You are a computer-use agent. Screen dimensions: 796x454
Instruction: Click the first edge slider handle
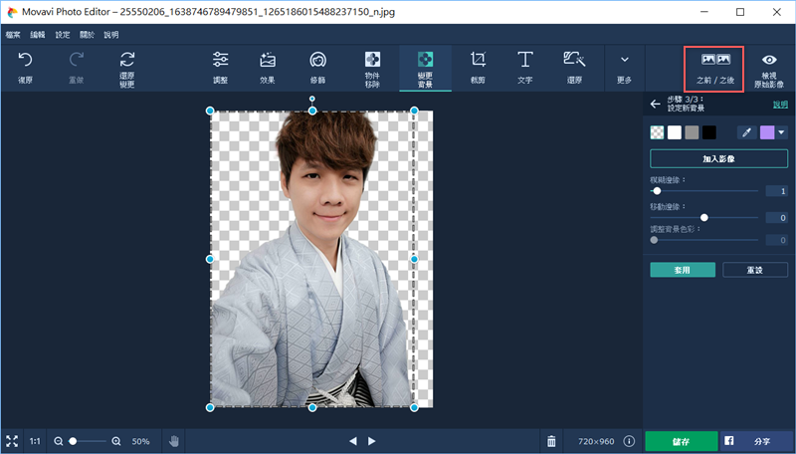(x=657, y=191)
